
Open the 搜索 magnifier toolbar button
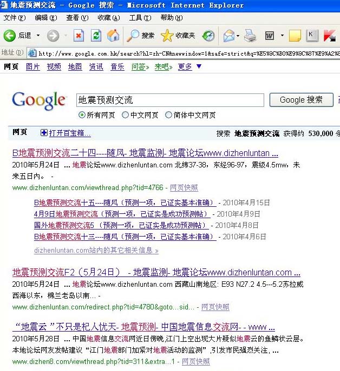click(x=140, y=36)
